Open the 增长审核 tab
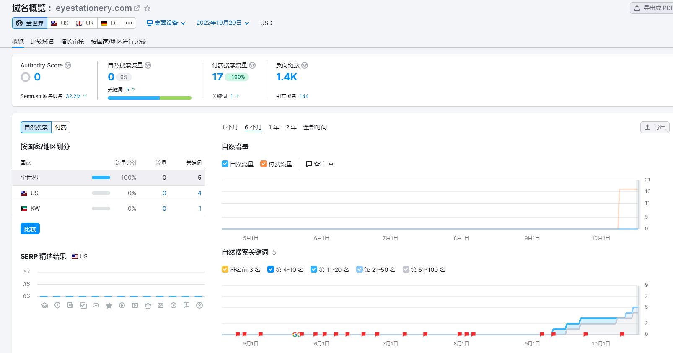 [x=72, y=41]
